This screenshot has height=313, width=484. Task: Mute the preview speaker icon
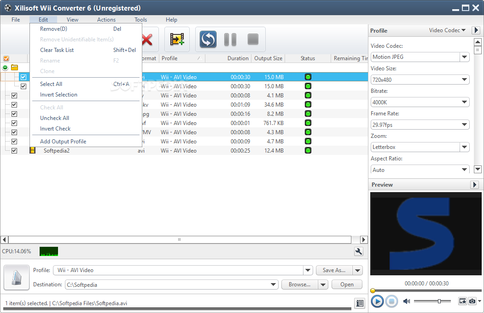coord(407,301)
